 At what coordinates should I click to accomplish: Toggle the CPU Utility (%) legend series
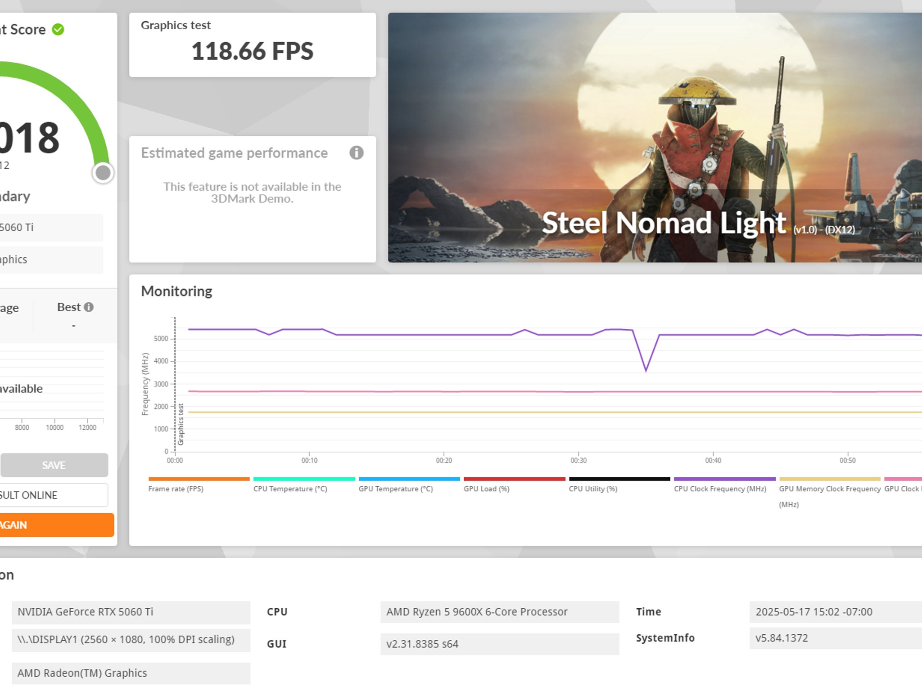coord(619,485)
